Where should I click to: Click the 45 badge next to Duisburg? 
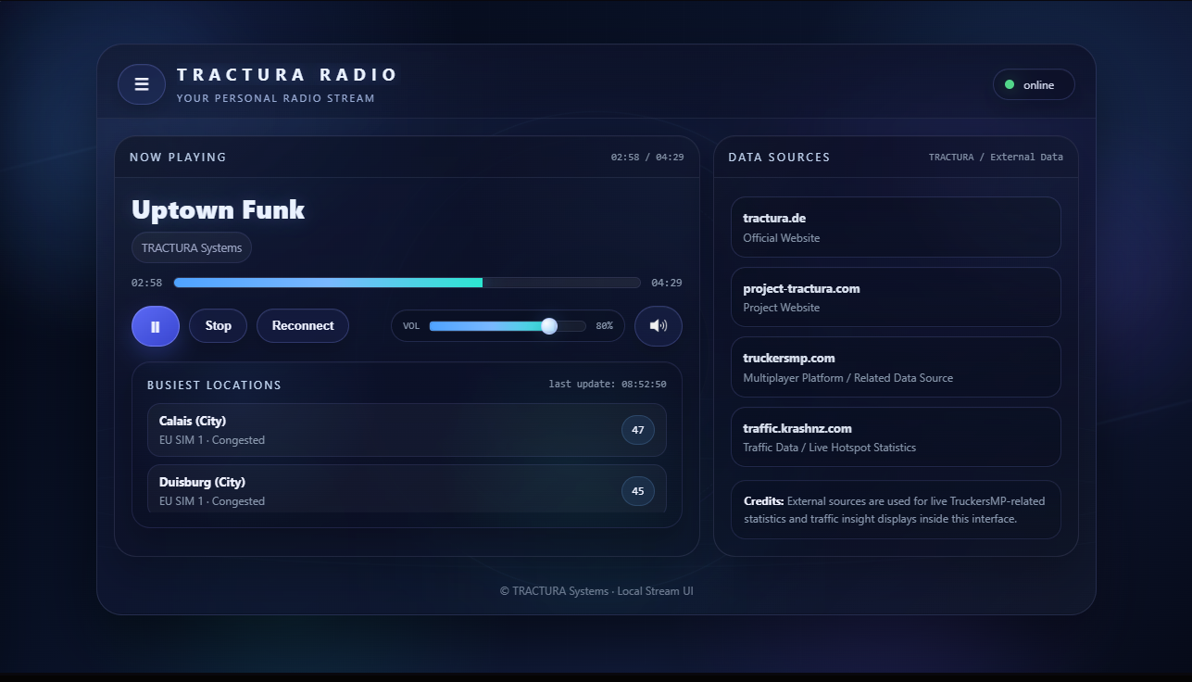[x=637, y=491]
